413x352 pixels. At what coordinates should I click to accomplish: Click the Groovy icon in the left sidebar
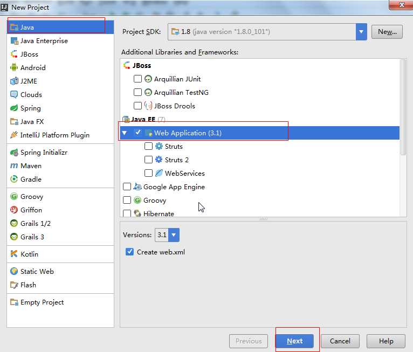point(14,196)
